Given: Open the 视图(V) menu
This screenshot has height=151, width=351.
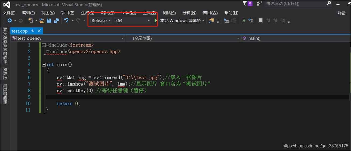Looking at the screenshot, I should pyautogui.click(x=48, y=13).
